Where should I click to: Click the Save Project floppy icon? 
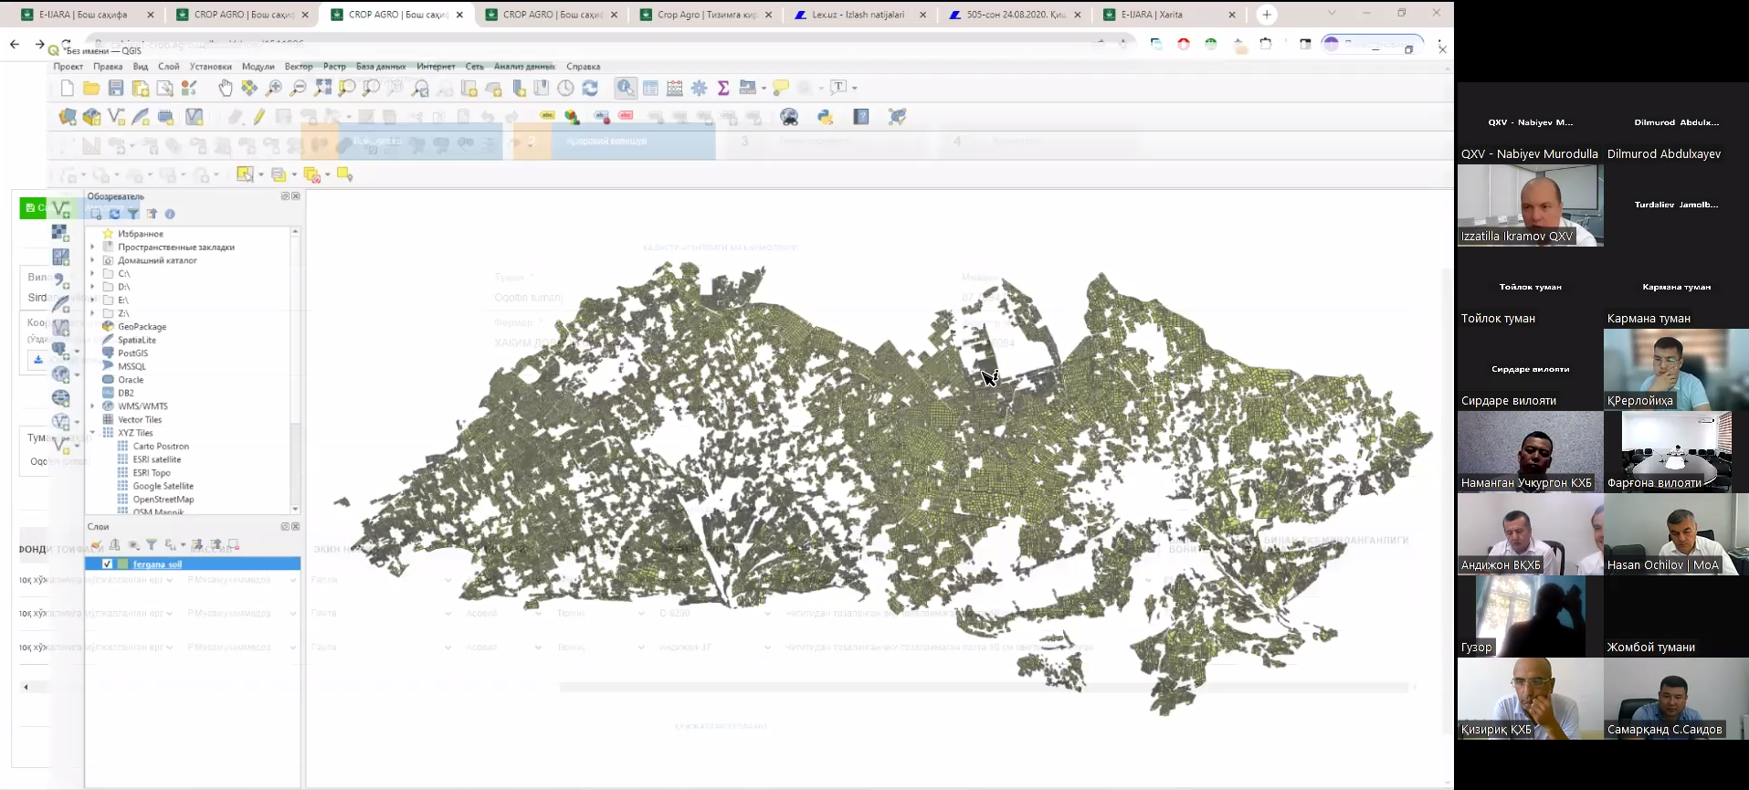116,88
